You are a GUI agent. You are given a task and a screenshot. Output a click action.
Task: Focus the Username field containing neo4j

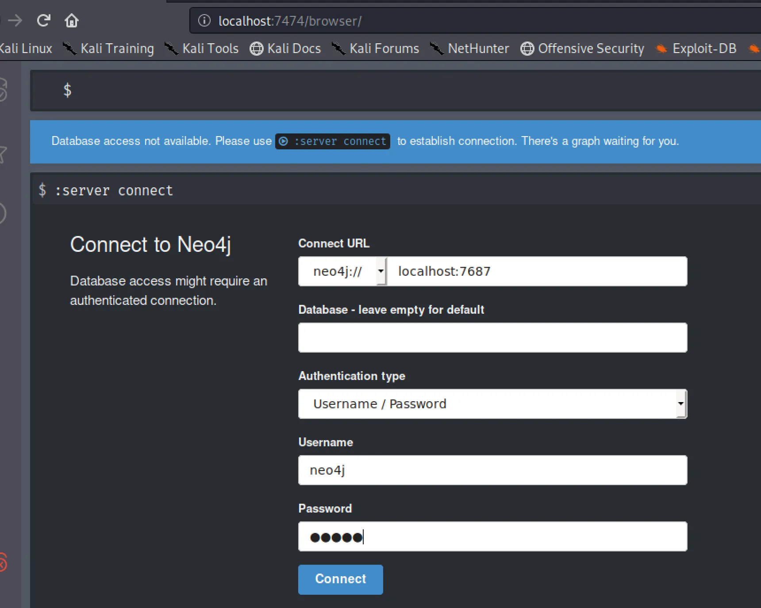point(492,470)
